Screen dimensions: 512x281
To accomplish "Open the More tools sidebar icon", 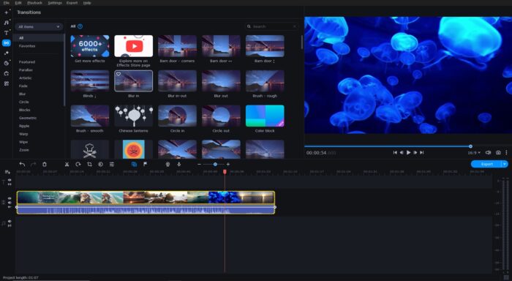I will coord(6,83).
